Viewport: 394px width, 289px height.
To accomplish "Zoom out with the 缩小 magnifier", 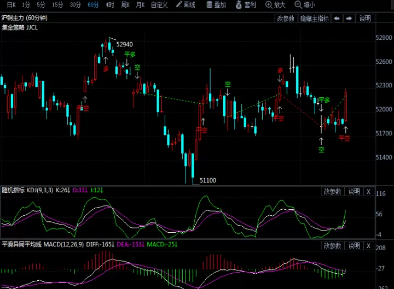I will point(305,4).
